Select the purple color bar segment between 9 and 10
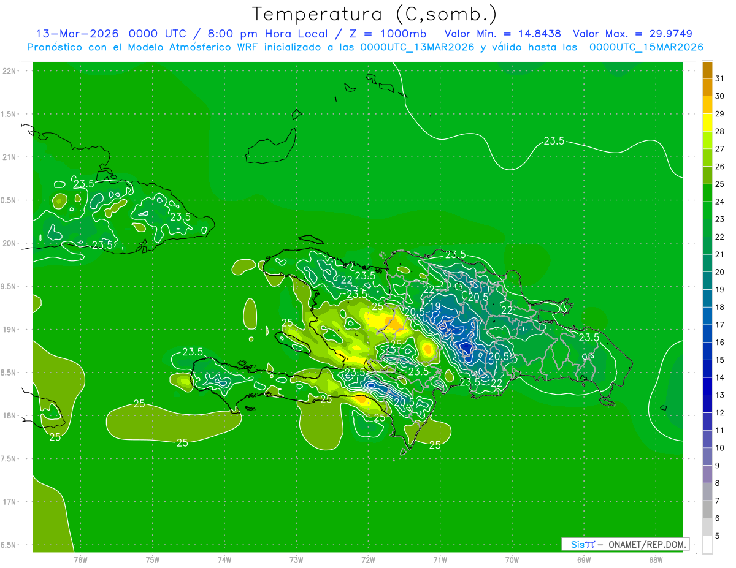This screenshot has height=568, width=736. pos(707,457)
